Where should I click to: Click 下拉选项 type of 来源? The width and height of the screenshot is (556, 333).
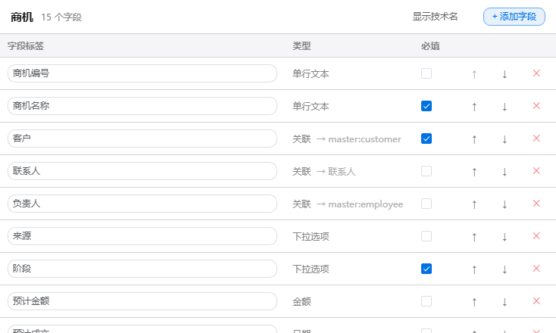(x=311, y=237)
